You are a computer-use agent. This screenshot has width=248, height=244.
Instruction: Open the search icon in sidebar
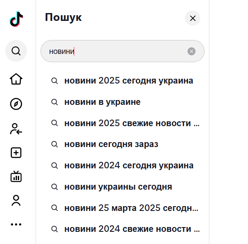[16, 51]
